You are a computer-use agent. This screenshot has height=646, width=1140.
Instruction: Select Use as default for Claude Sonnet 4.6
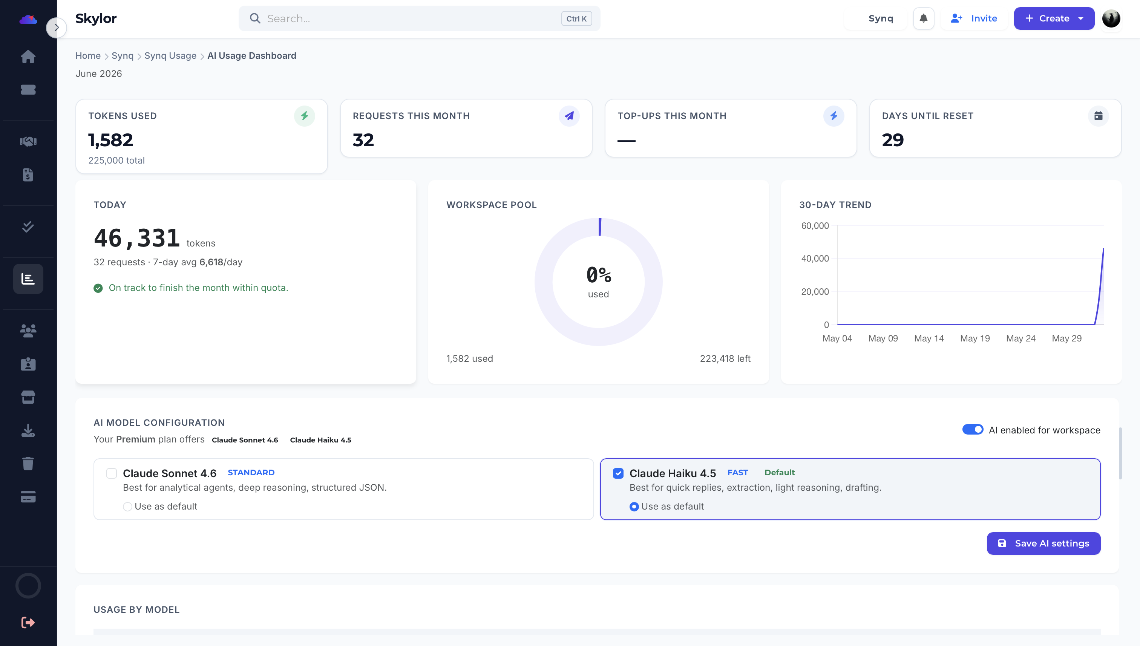(127, 507)
